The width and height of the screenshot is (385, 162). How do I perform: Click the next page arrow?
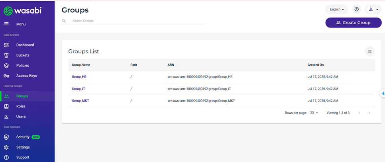pos(369,113)
